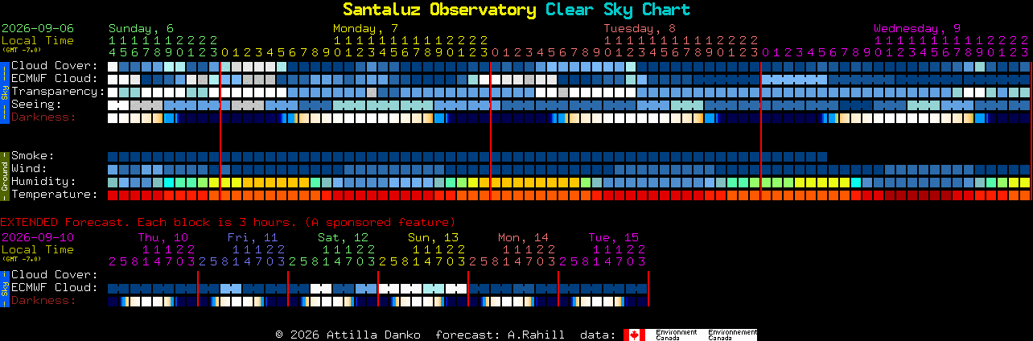Select Sat, 12 in extended forecast

[x=343, y=237]
